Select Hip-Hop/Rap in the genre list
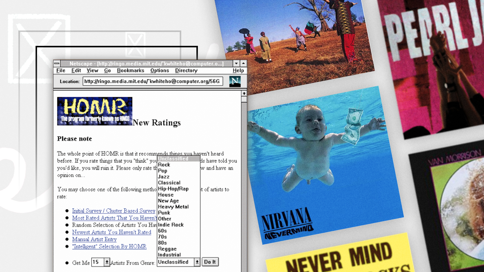 (x=178, y=189)
